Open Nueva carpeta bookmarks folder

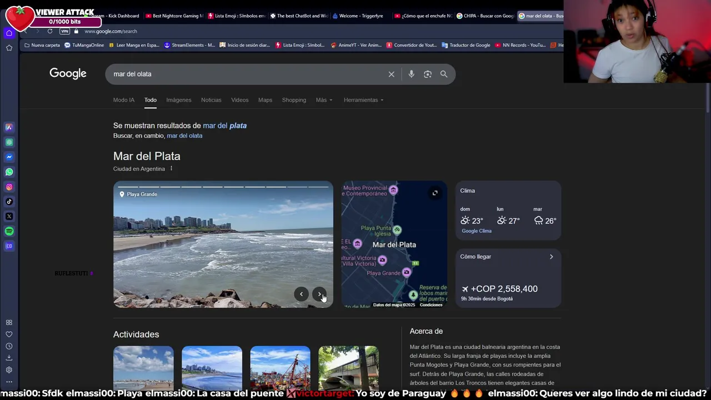[42, 45]
